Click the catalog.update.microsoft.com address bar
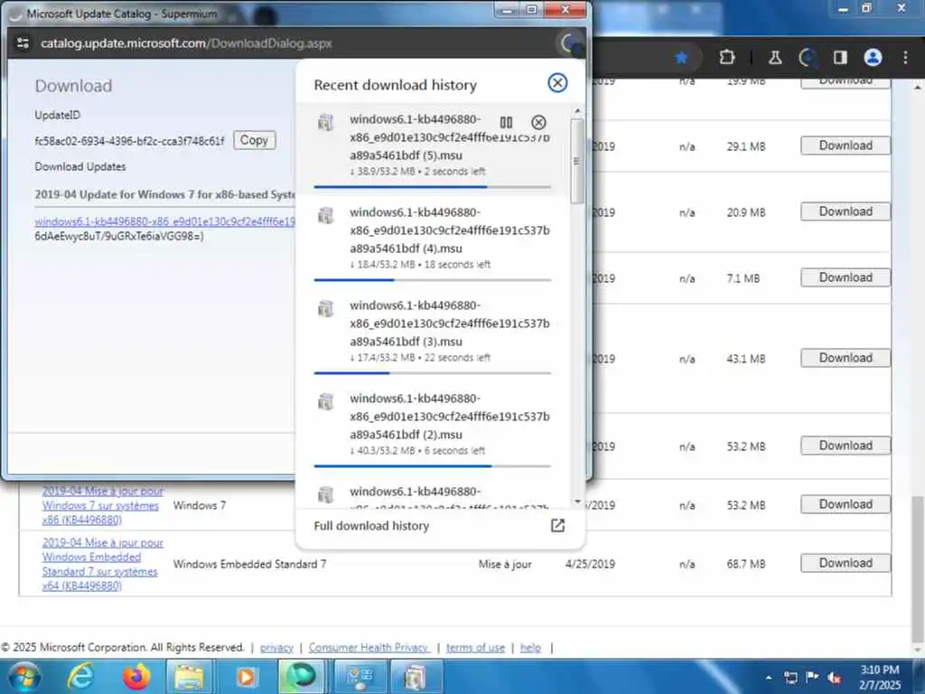 point(186,43)
